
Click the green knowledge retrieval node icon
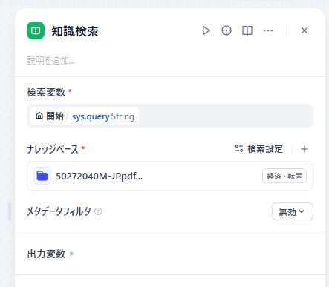tap(36, 30)
